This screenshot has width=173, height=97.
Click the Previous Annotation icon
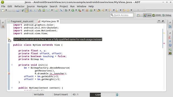pyautogui.click(x=117, y=10)
